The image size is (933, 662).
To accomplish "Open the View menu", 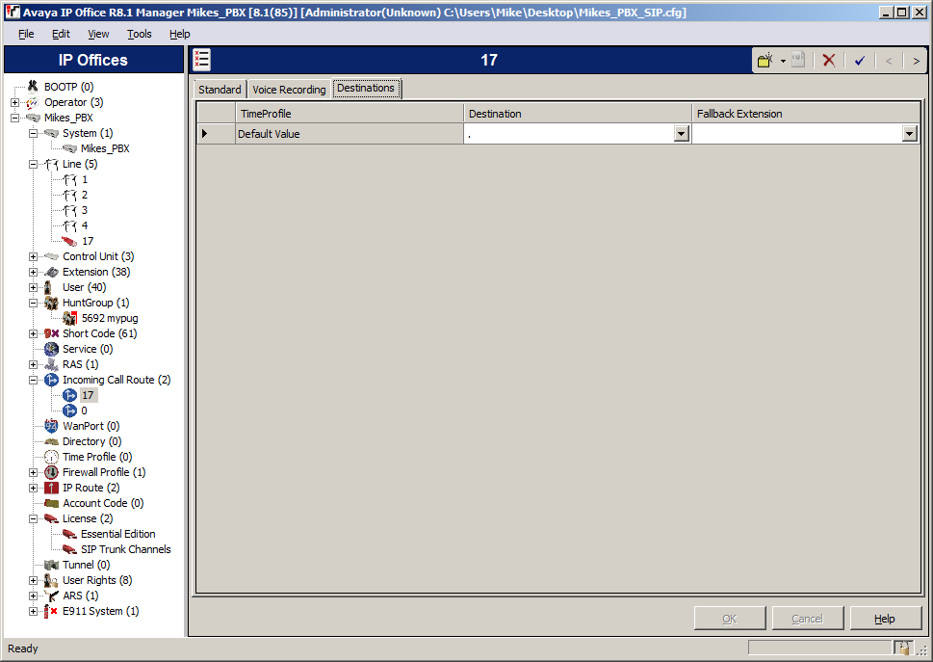I will point(98,34).
